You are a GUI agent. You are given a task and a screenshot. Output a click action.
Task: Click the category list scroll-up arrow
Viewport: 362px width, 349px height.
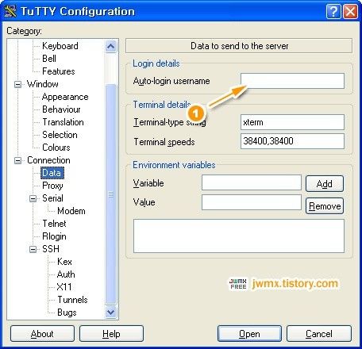pyautogui.click(x=110, y=47)
